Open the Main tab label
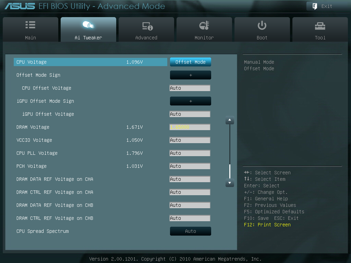 pyautogui.click(x=31, y=38)
